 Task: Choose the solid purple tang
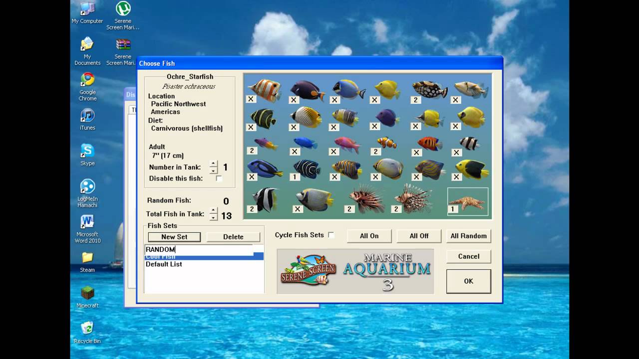tap(387, 118)
